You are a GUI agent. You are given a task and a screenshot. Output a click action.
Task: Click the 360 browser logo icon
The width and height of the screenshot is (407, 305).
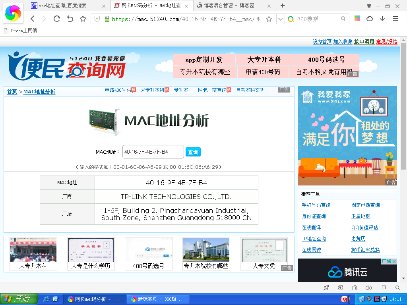(13, 13)
